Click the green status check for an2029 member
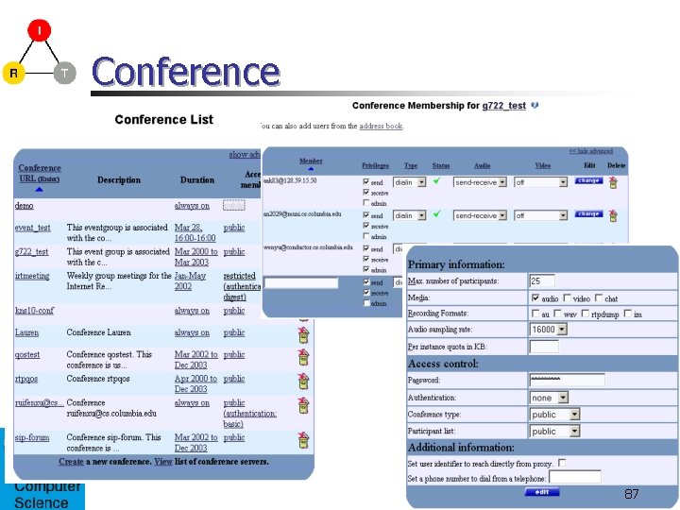 (436, 214)
